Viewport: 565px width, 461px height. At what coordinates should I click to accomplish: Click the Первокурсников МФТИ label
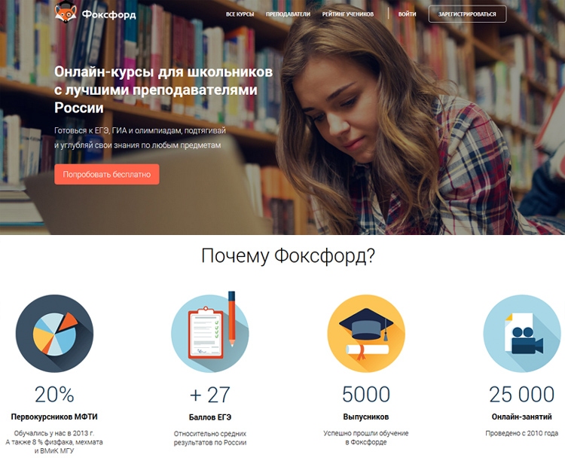(54, 417)
